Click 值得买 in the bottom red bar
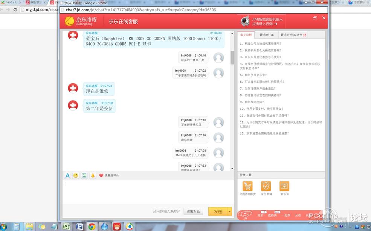Image resolution: width=371 pixels, height=231 pixels. (272, 215)
